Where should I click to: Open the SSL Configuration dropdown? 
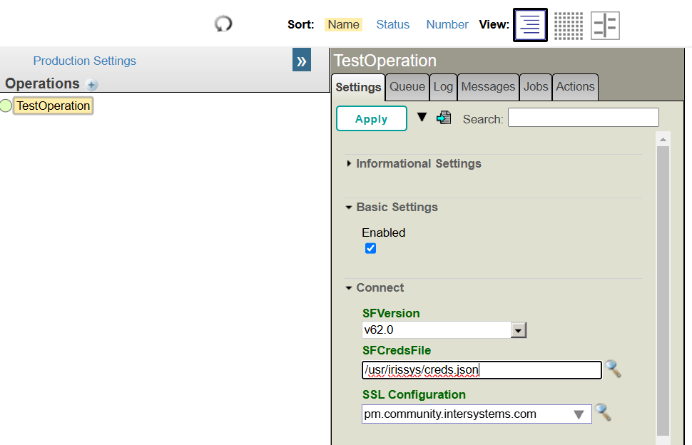click(x=579, y=414)
